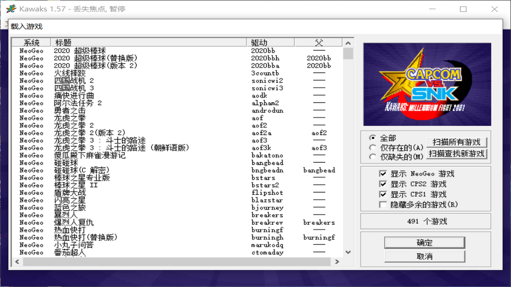Image resolution: width=511 pixels, height=287 pixels.
Task: Click the left arrow of horizontal scrollbar
Action: coord(16,262)
